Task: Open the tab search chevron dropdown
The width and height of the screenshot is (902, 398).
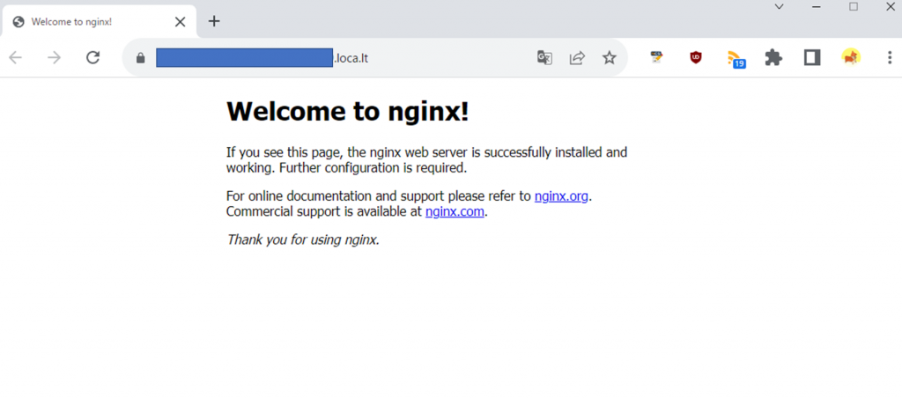Action: pos(779,6)
